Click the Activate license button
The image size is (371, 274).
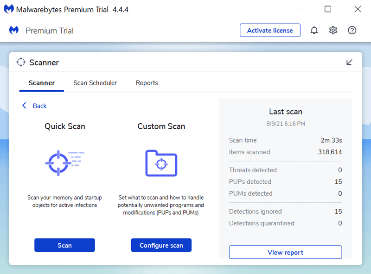pyautogui.click(x=270, y=30)
